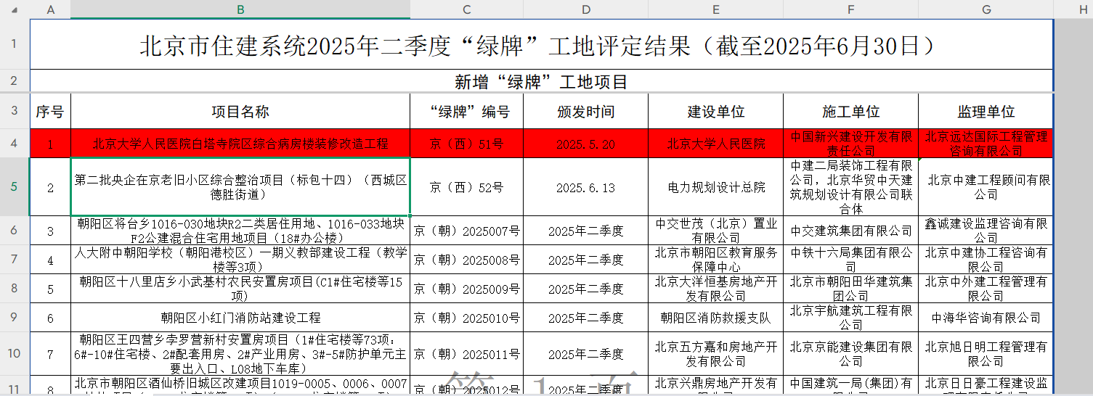Select the 颁发时间 header cell
Image resolution: width=1093 pixels, height=396 pixels.
[x=585, y=112]
